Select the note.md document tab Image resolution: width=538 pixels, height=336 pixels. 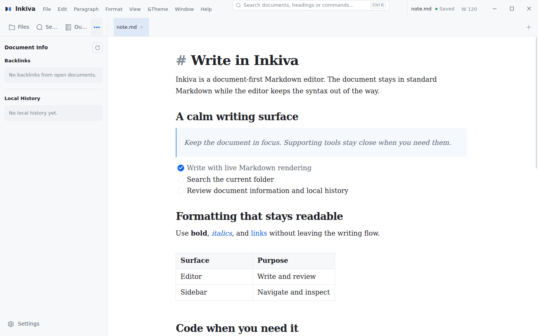pyautogui.click(x=131, y=27)
